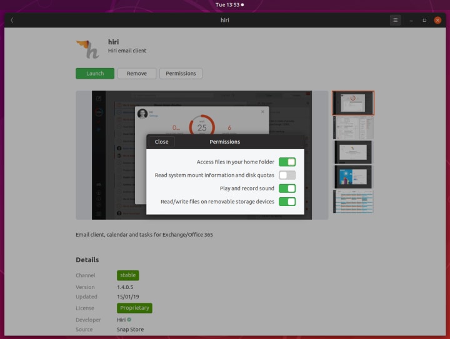Click the Proprietary license badge
The height and width of the screenshot is (339, 450).
coord(134,308)
